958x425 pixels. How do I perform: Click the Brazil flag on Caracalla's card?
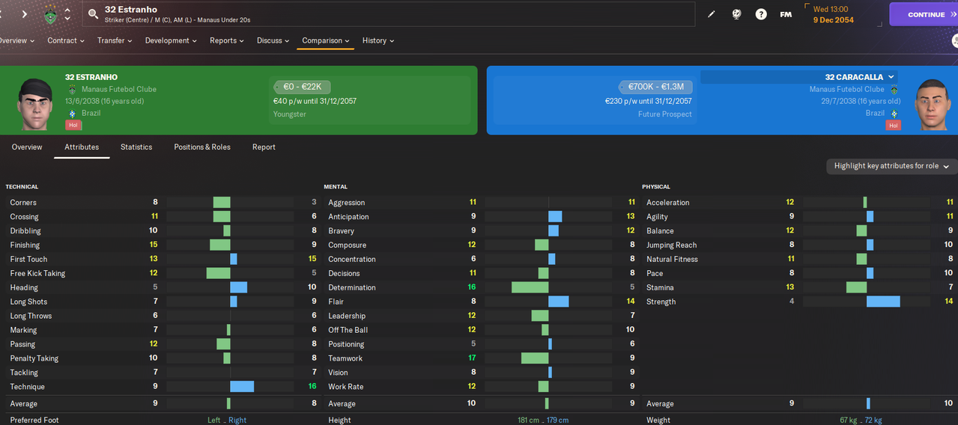(893, 114)
